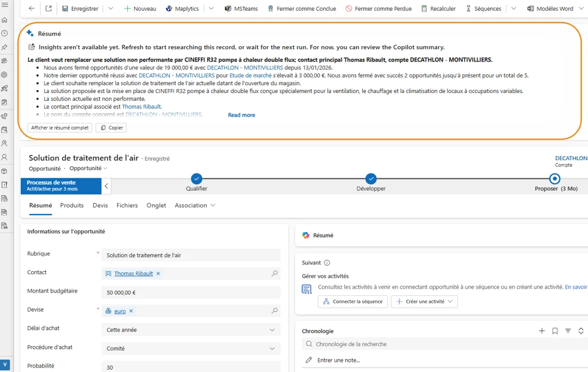Click the timeline bookmark icon
The width and height of the screenshot is (588, 372).
point(555,331)
